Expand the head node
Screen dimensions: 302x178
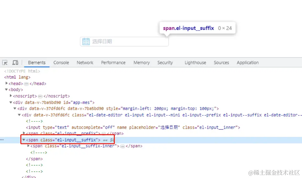[6, 83]
